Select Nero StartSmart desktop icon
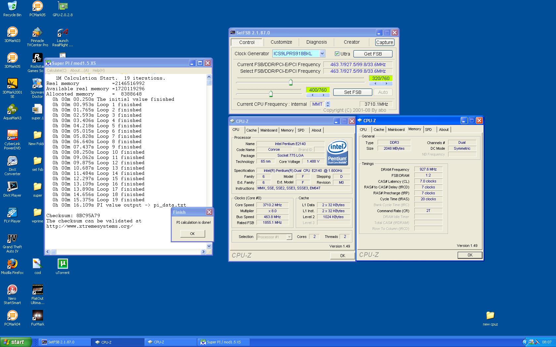This screenshot has width=556, height=347. click(x=12, y=294)
